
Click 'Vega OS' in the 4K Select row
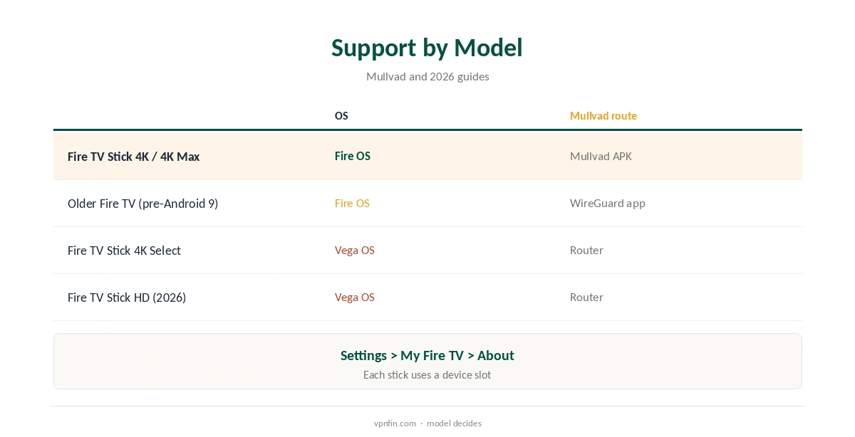[x=354, y=250]
